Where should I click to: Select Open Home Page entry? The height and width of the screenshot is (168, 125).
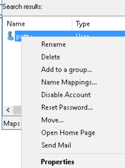pyautogui.click(x=68, y=133)
